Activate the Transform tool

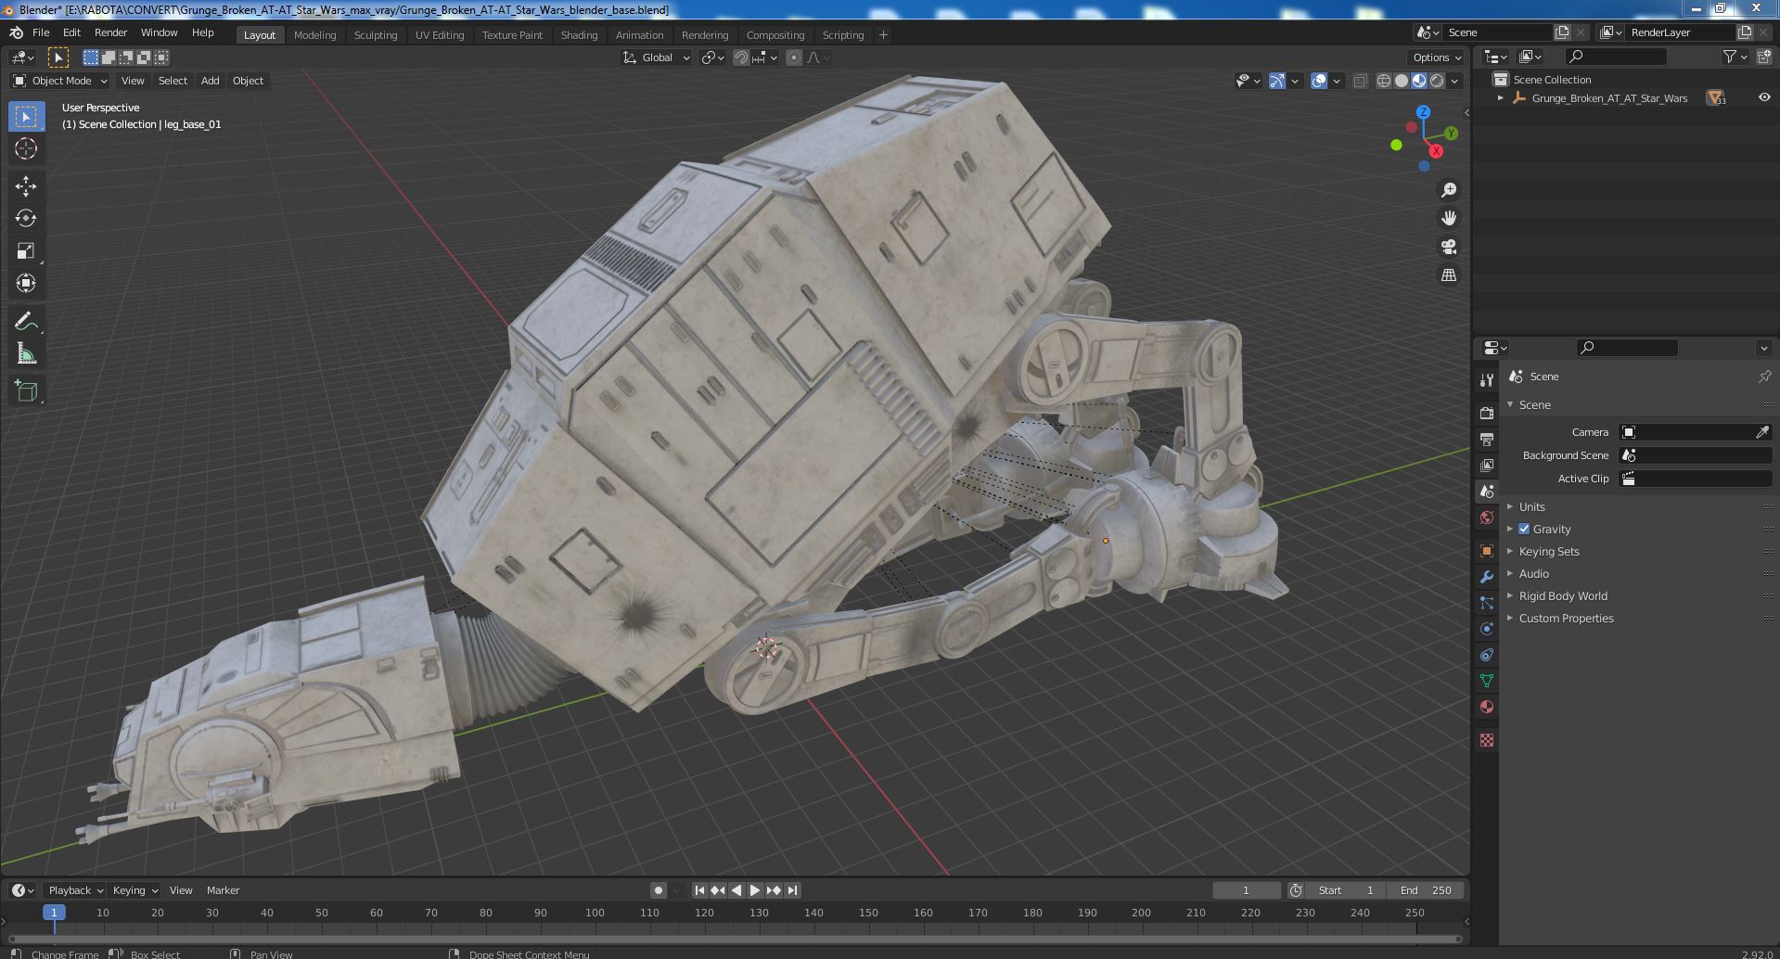coord(26,283)
